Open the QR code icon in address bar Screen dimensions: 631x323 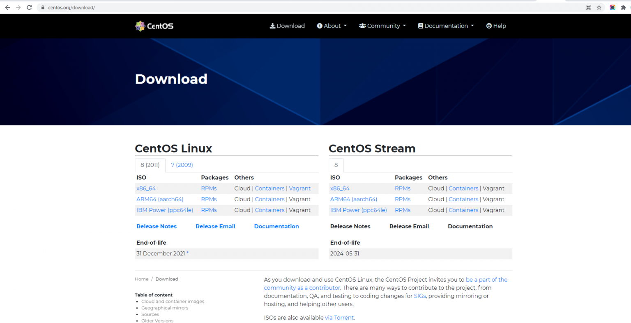pos(588,7)
